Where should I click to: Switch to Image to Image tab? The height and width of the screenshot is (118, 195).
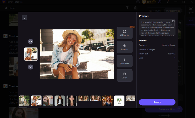click(x=173, y=11)
